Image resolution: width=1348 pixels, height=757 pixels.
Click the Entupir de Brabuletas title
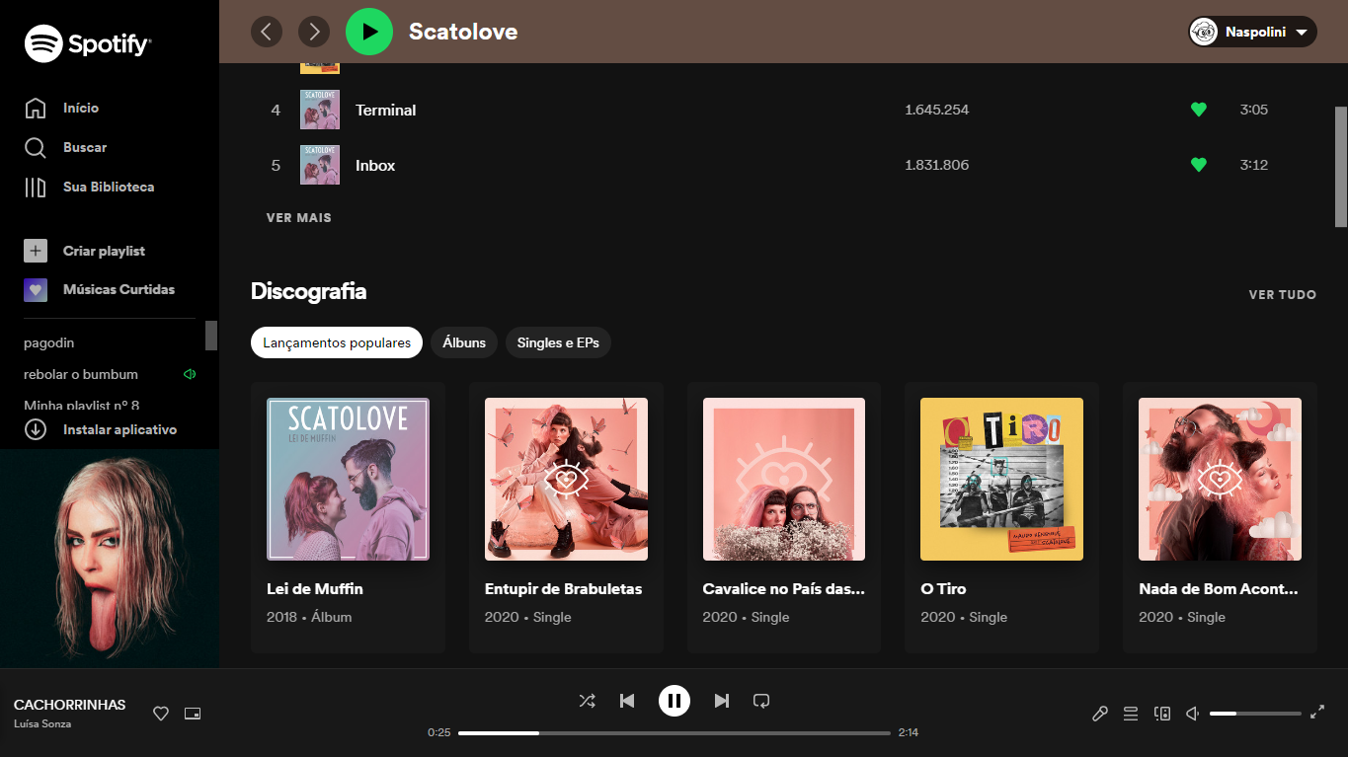pos(563,589)
